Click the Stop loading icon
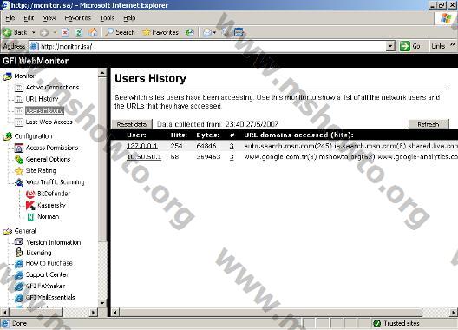The width and height of the screenshot is (458, 330). click(65, 32)
